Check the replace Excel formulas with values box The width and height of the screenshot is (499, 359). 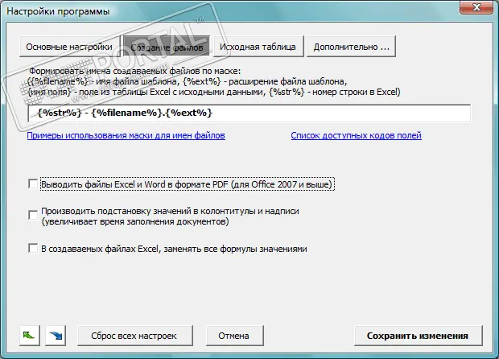[x=32, y=249]
